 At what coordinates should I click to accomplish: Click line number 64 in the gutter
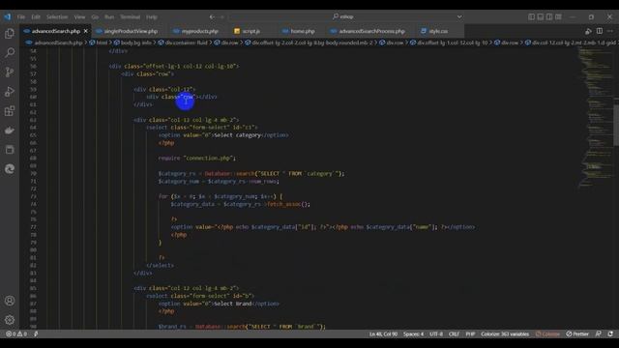pos(33,128)
